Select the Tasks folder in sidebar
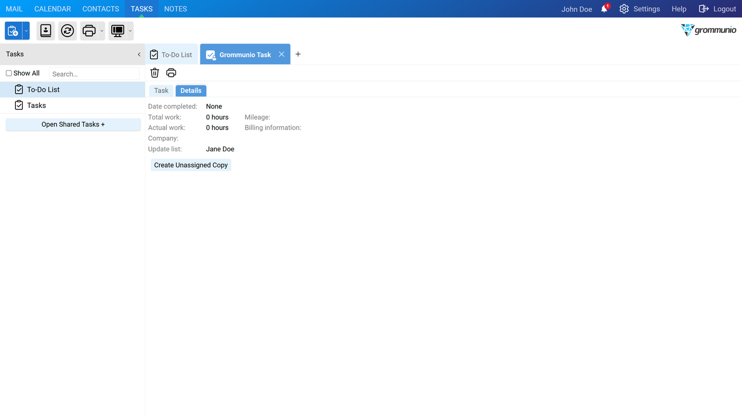Image resolution: width=742 pixels, height=417 pixels. pos(73,105)
